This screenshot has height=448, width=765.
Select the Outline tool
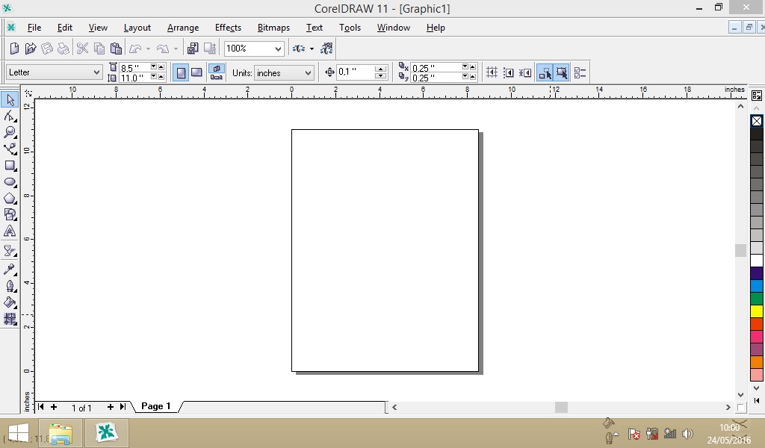(x=10, y=286)
